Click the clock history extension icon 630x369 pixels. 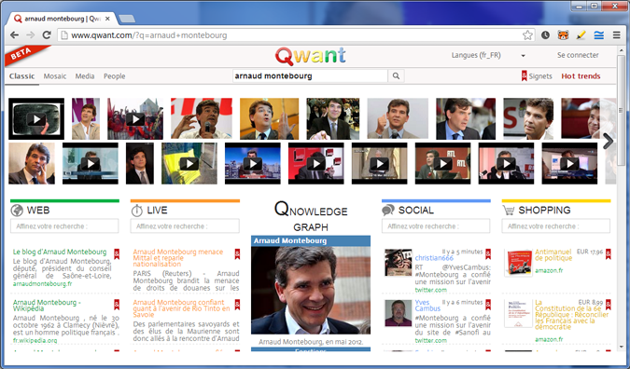click(545, 35)
